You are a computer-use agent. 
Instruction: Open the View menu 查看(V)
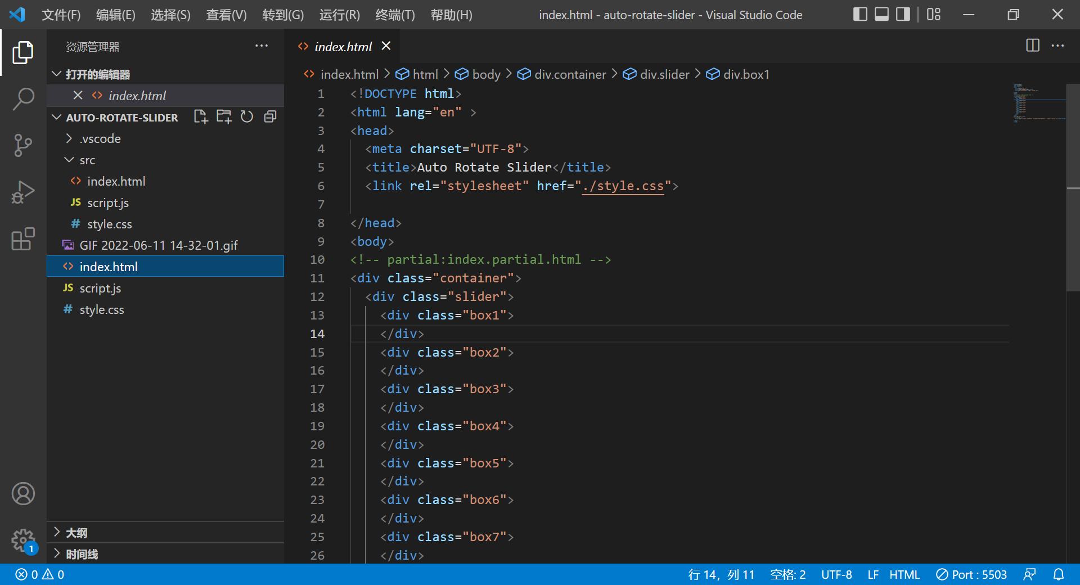coord(226,15)
